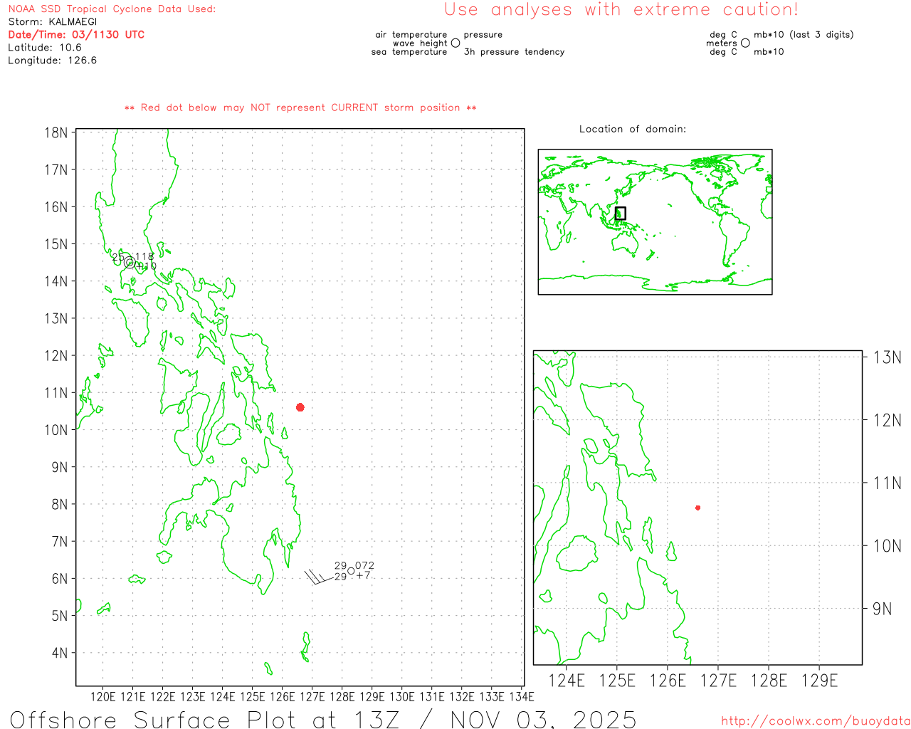Click the red storm dot in zoomed inset

point(697,508)
